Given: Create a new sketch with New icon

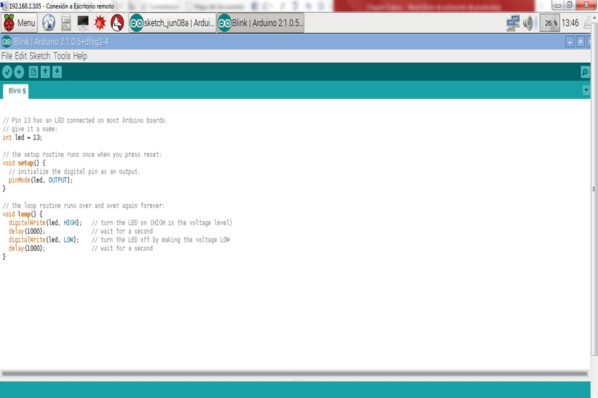Looking at the screenshot, I should coord(33,72).
